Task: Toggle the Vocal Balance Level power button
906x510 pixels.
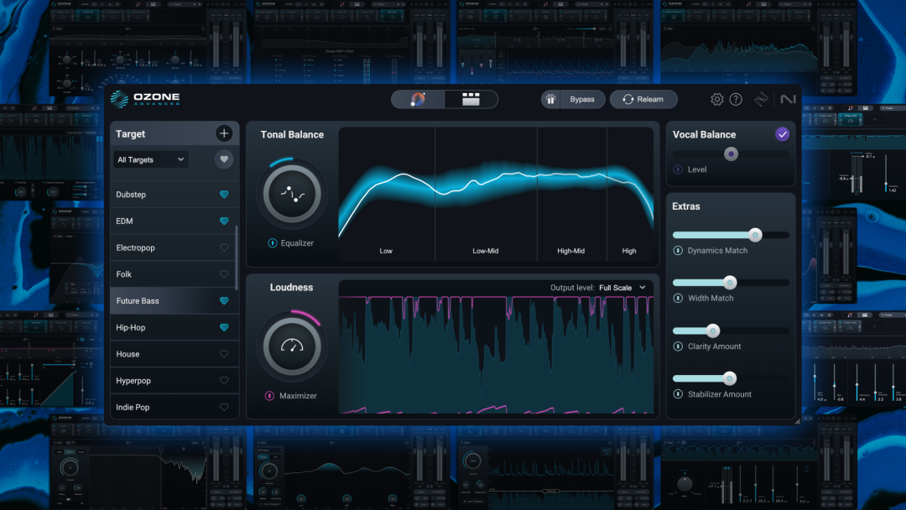Action: (678, 169)
